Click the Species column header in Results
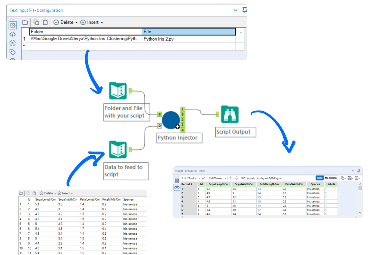Screen dimensions: 369x255 [315, 184]
